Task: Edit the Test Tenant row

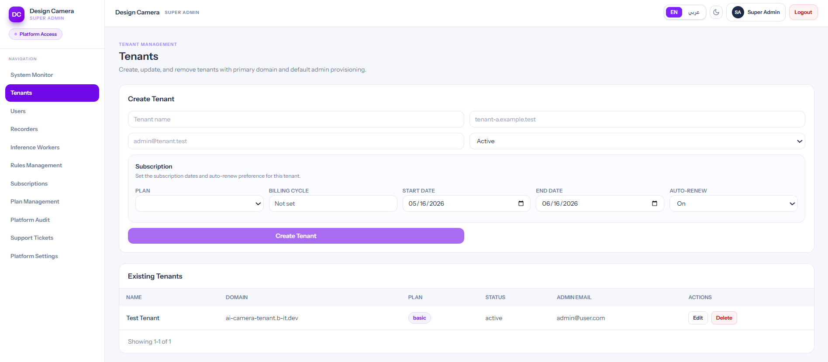Action: click(698, 318)
